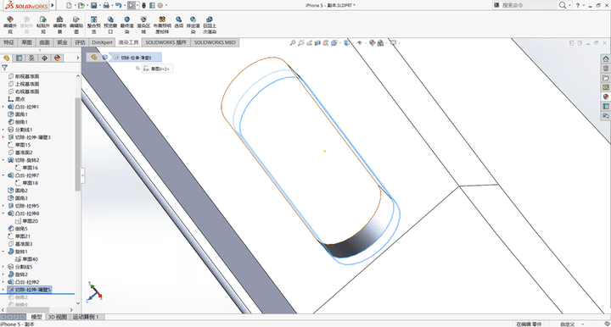
Task: Click 排定渲染 (Schedule Render)
Action: point(193,25)
